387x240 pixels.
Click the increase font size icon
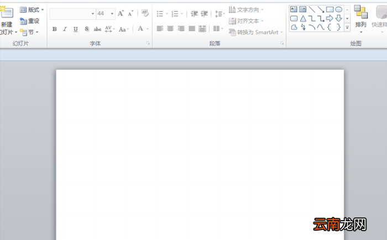pos(121,13)
